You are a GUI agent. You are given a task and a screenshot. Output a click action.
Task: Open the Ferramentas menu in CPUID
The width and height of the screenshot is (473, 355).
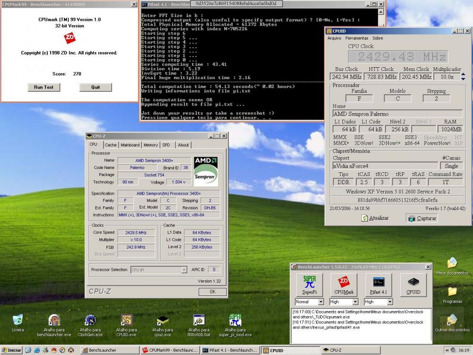[357, 38]
